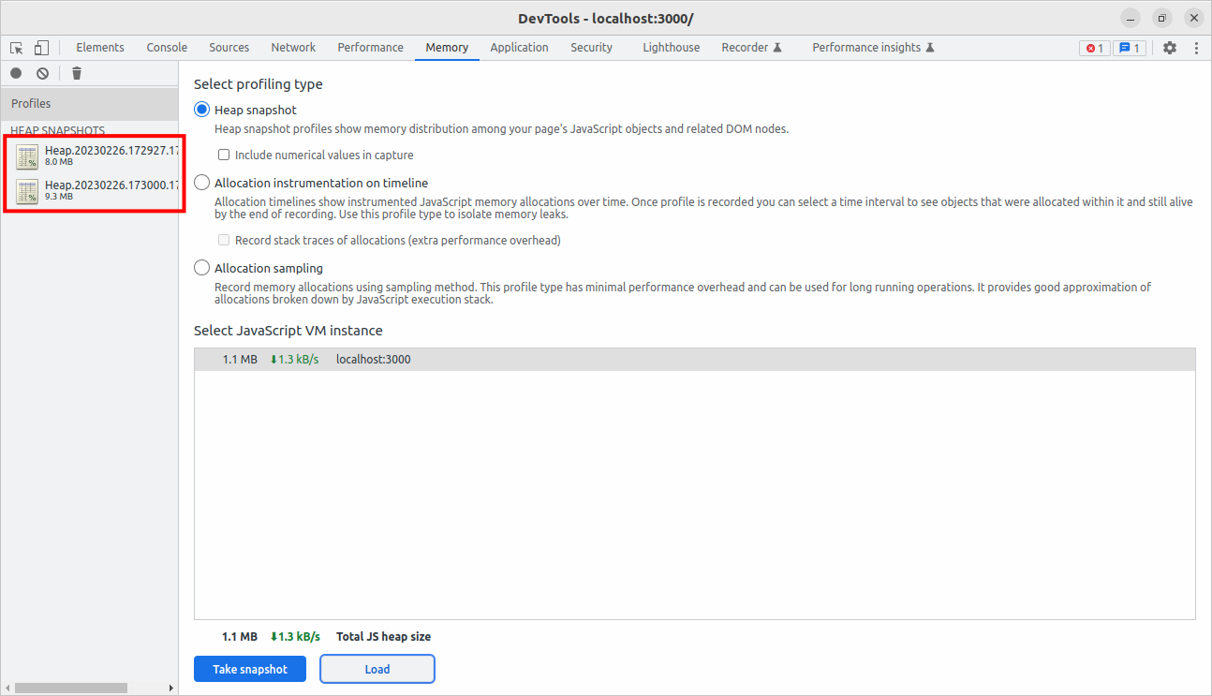
Task: Open the Network tab
Action: tap(293, 48)
